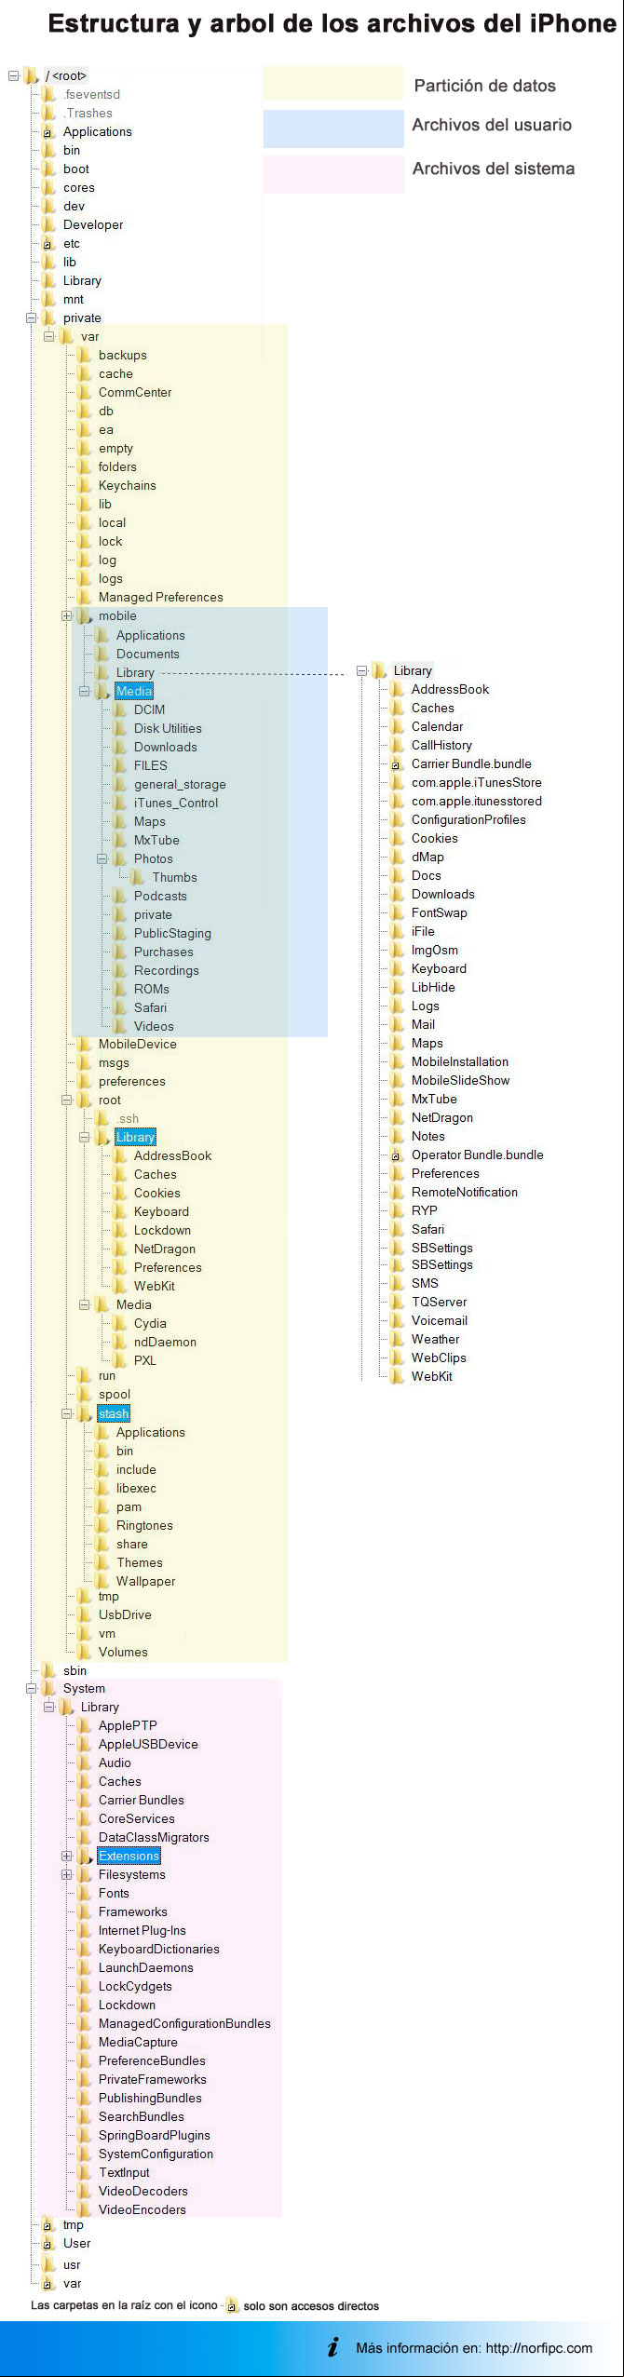The image size is (624, 2377).
Task: Click the faded folder icon beside .ssh
Action: (x=102, y=1118)
